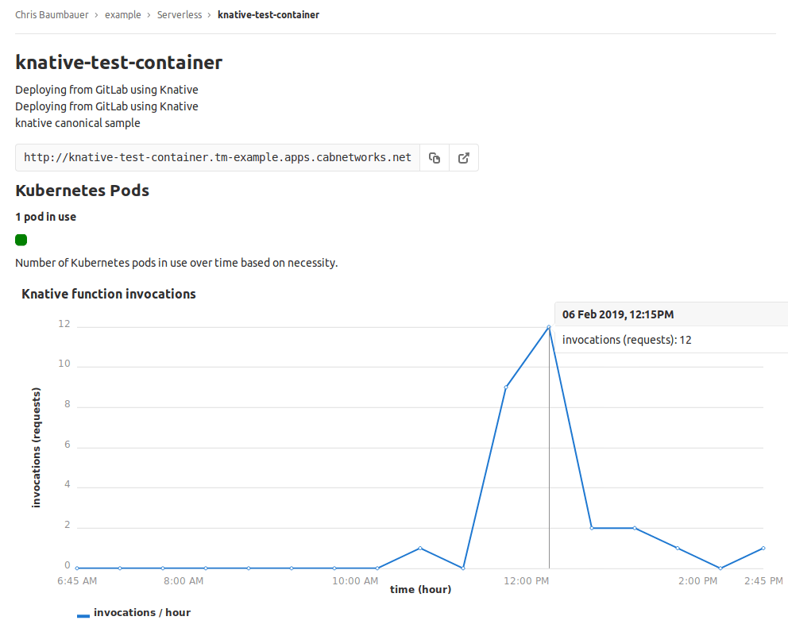The height and width of the screenshot is (628, 788).
Task: Click the 1 pod in use text
Action: click(46, 217)
